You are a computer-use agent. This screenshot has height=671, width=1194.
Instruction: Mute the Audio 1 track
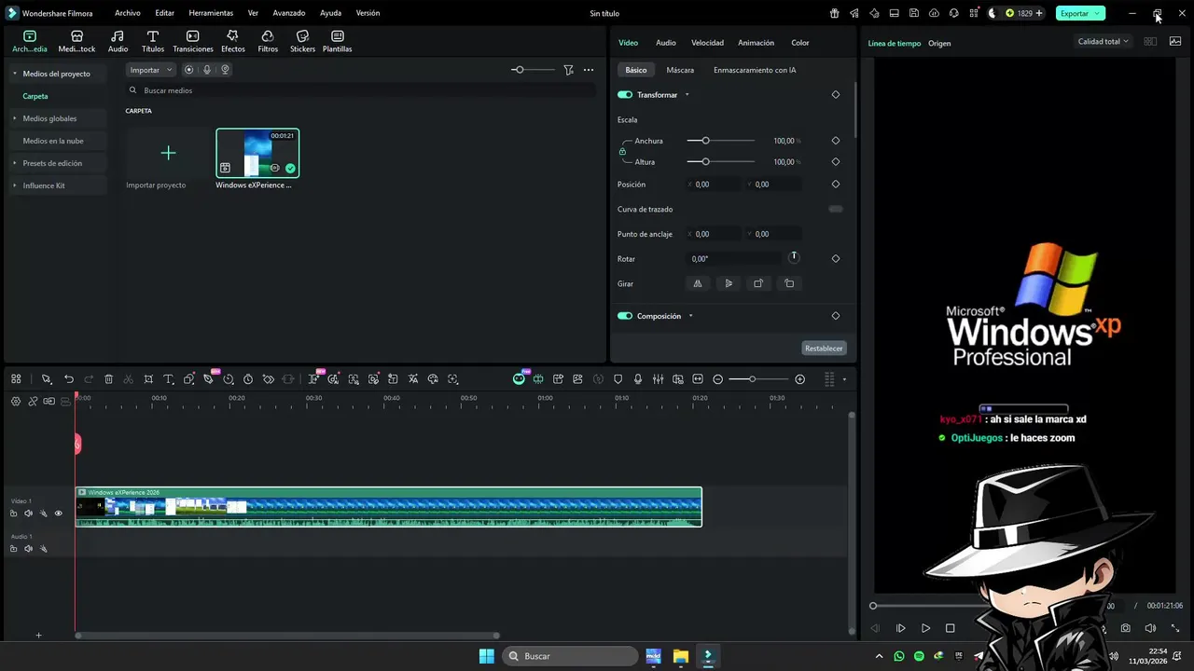[28, 549]
